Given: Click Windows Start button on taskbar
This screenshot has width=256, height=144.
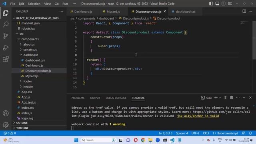Looking at the screenshot, I should point(76,140).
